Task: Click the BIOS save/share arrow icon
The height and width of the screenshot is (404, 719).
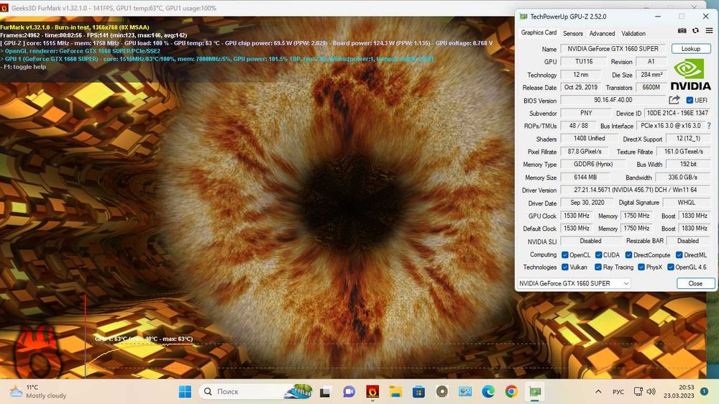Action: (x=674, y=99)
